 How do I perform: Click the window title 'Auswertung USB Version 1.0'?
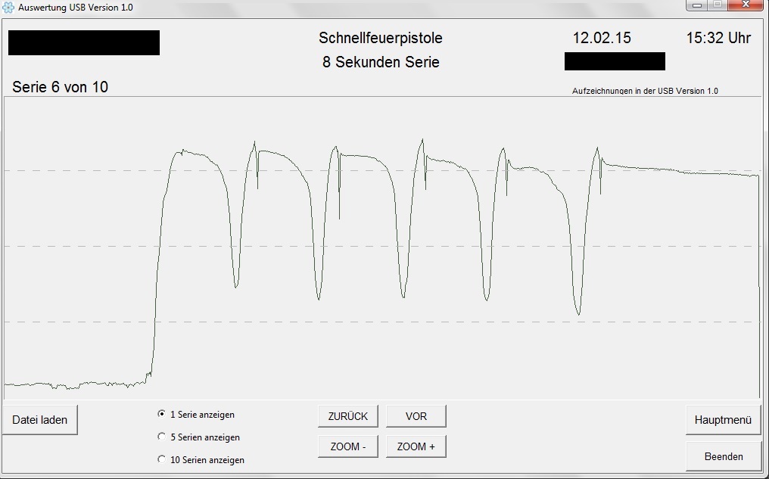76,8
